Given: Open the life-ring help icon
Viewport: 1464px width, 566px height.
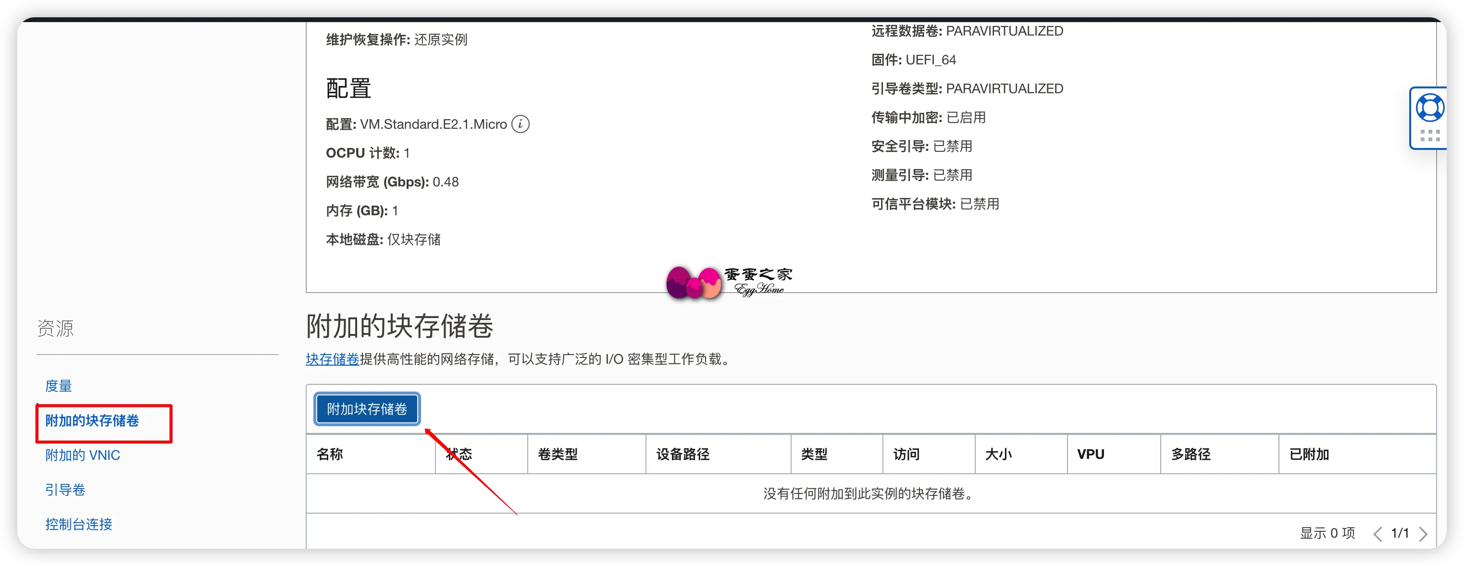Looking at the screenshot, I should (1429, 108).
